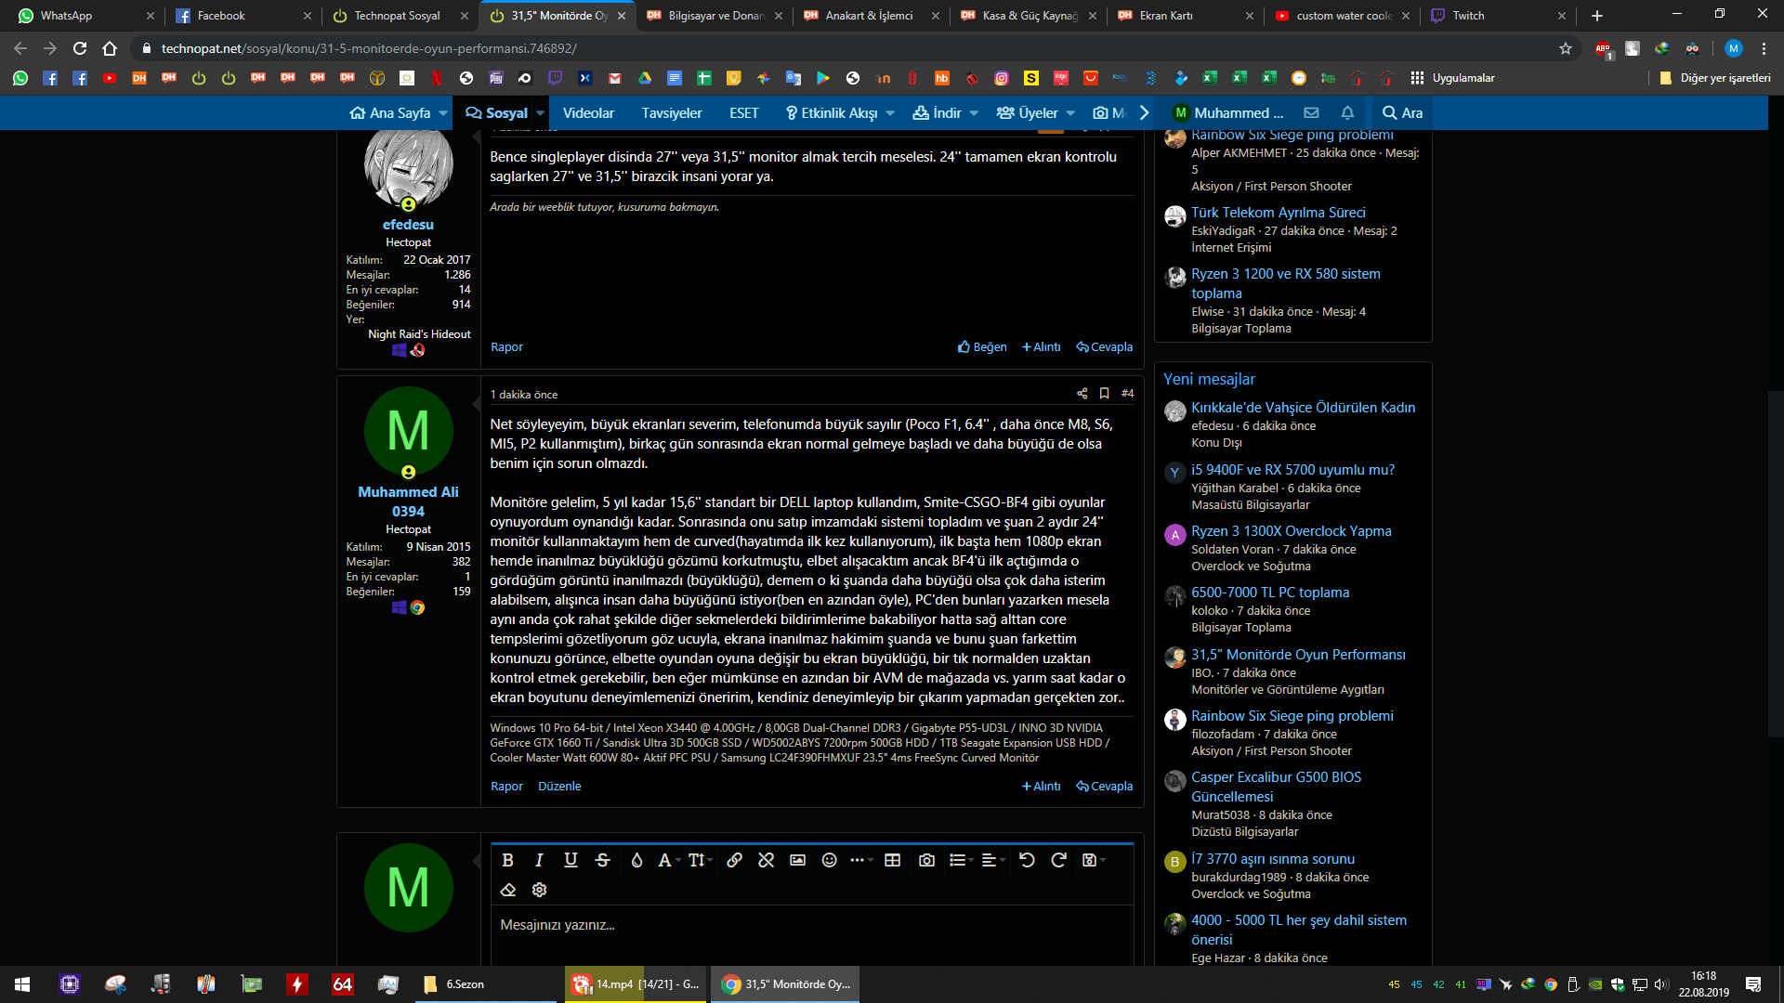Click the undo arrow icon

[1026, 860]
